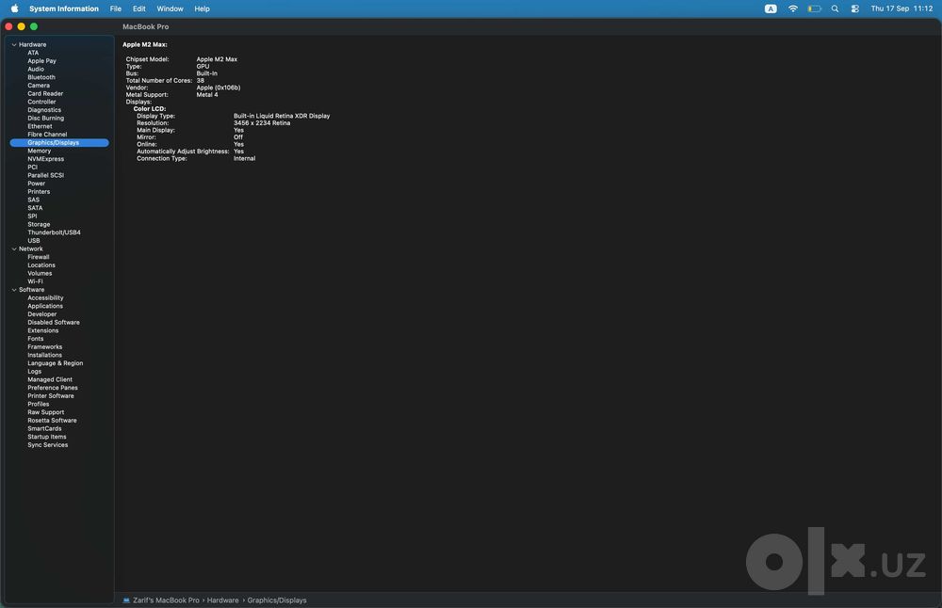Select PCI in the sidebar
The image size is (942, 608).
[x=32, y=167]
